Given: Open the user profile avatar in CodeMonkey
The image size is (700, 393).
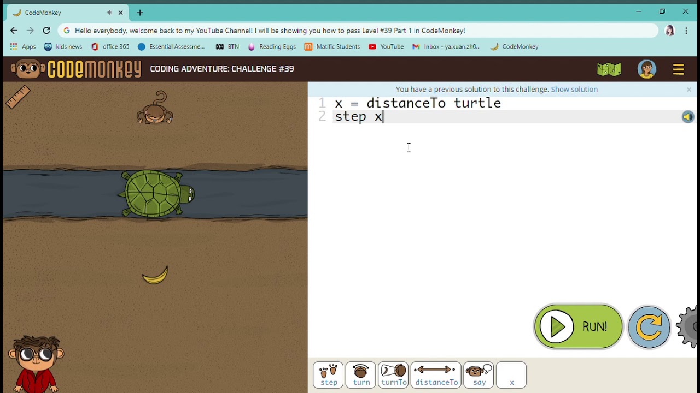Looking at the screenshot, I should (646, 69).
